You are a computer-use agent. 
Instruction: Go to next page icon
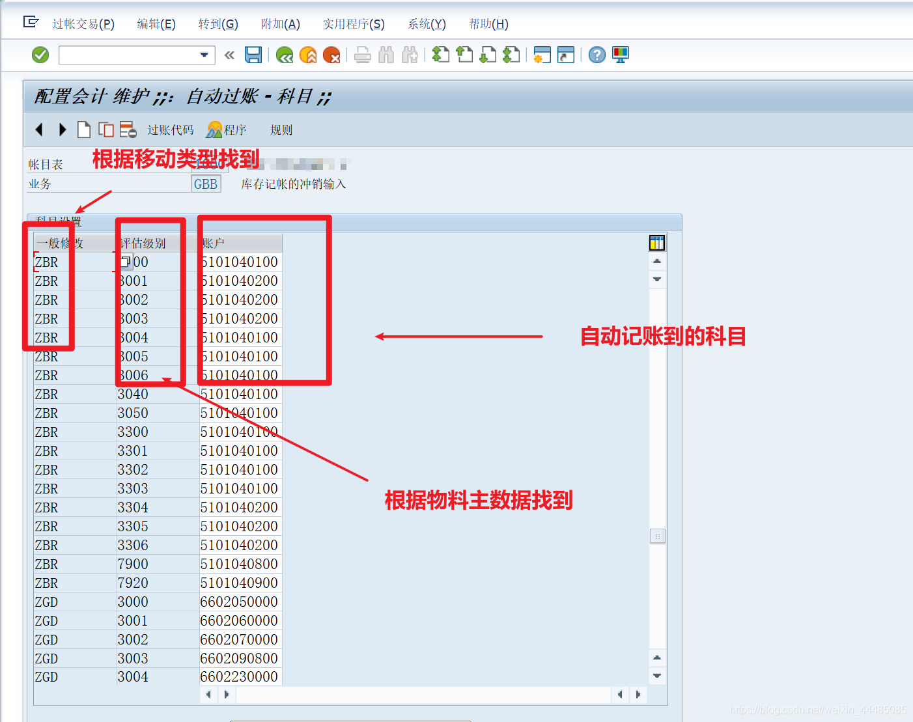tap(488, 55)
